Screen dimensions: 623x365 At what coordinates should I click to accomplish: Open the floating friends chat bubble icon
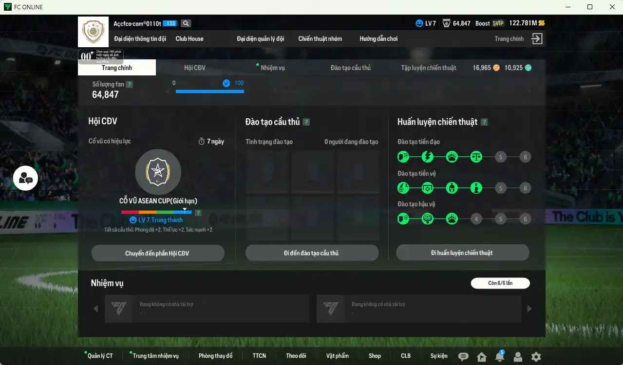(25, 178)
